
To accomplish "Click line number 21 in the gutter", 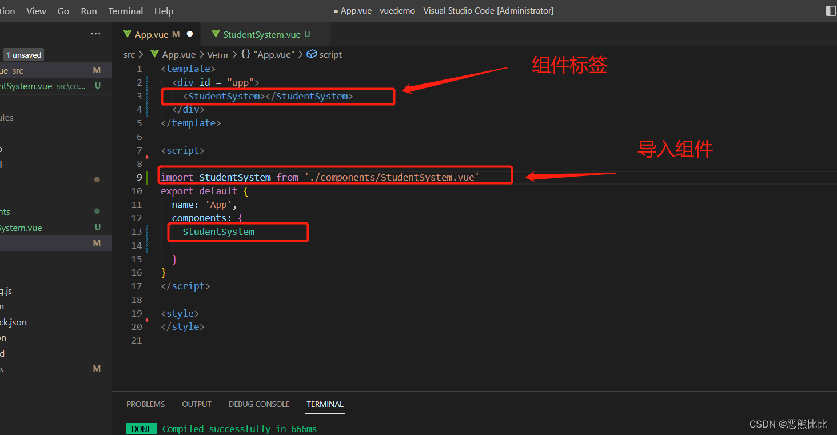I will click(x=136, y=340).
